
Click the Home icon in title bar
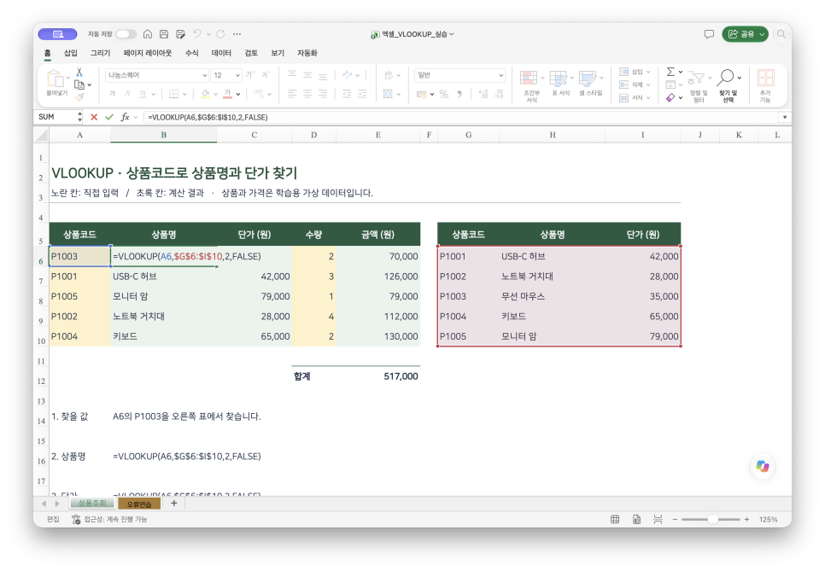(148, 34)
